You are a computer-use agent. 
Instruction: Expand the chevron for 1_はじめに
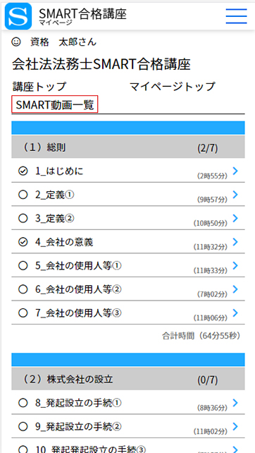(235, 171)
